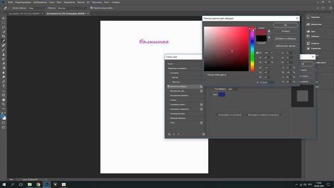Image resolution: width=334 pixels, height=188 pixels.
Task: Click 'Добавить в образцы' button
Action: point(285,39)
